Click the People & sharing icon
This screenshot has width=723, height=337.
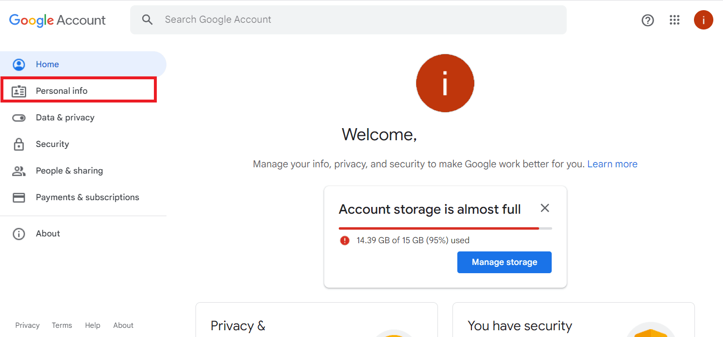pyautogui.click(x=18, y=170)
